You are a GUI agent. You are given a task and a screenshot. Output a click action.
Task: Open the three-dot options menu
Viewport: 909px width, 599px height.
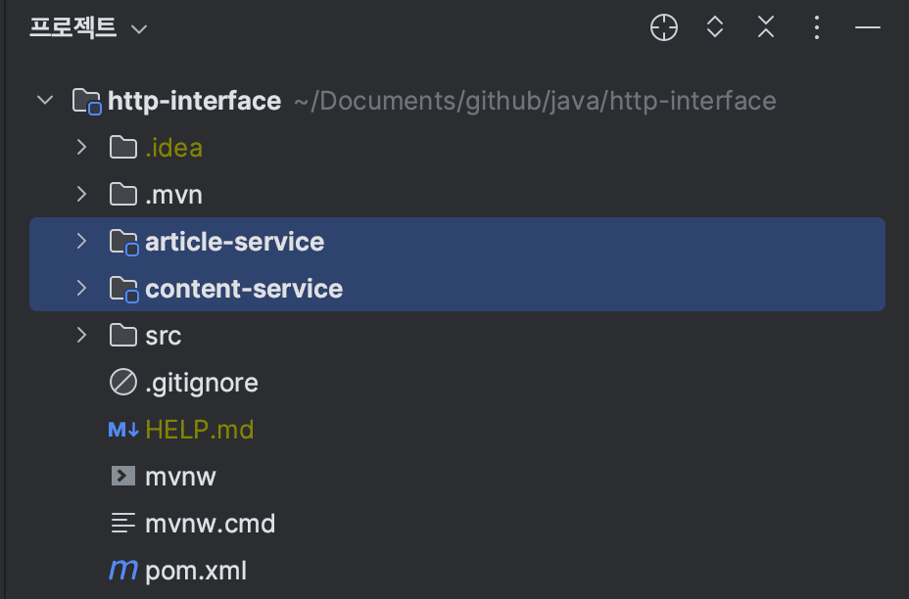[817, 28]
